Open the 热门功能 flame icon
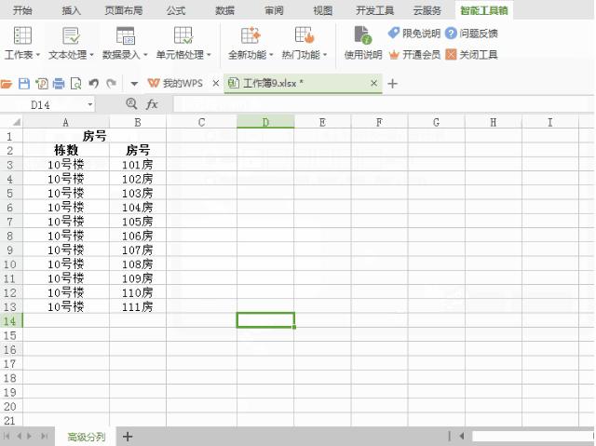596x446 pixels. point(305,35)
